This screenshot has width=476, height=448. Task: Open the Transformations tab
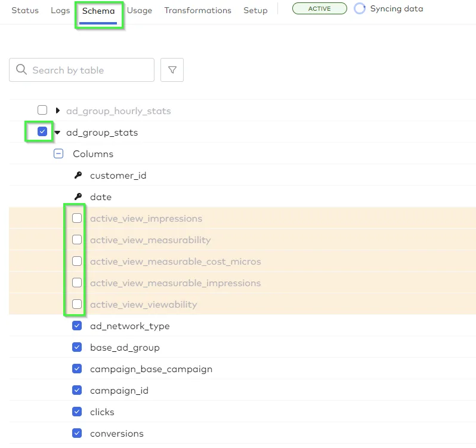click(197, 11)
